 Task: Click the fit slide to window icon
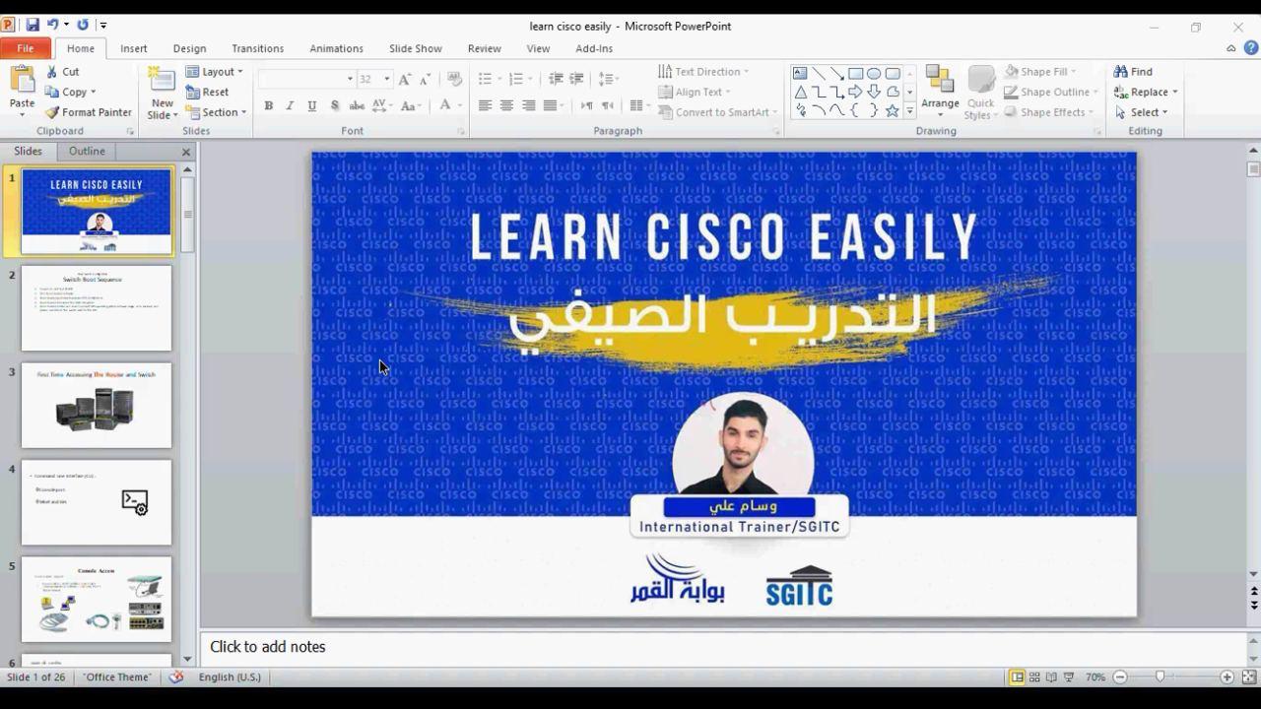click(1248, 677)
